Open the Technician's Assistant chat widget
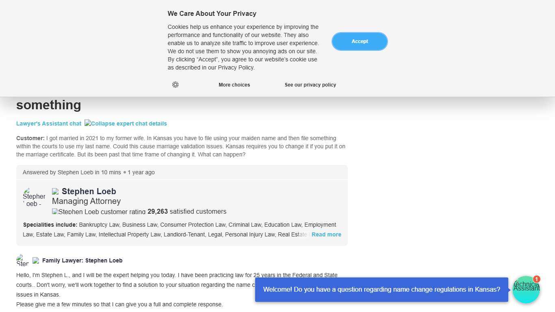This screenshot has height=312, width=555. 526,290
